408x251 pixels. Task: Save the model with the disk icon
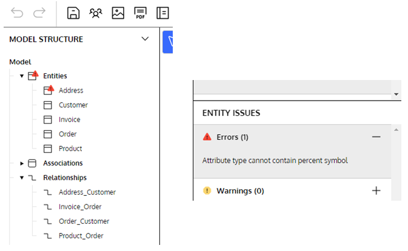(x=73, y=13)
